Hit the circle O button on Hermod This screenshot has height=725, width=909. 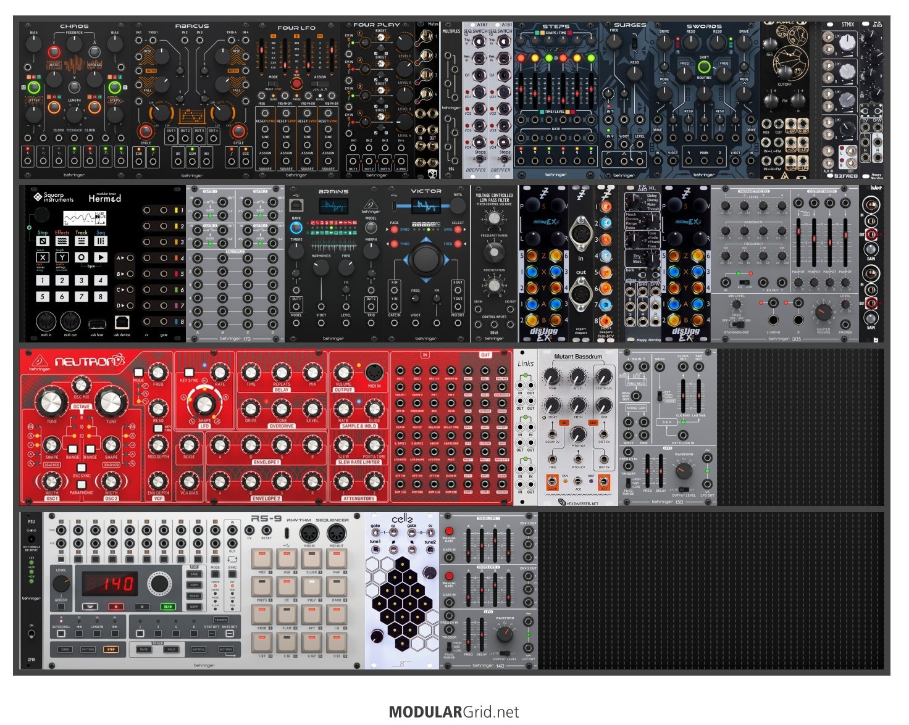[x=82, y=257]
